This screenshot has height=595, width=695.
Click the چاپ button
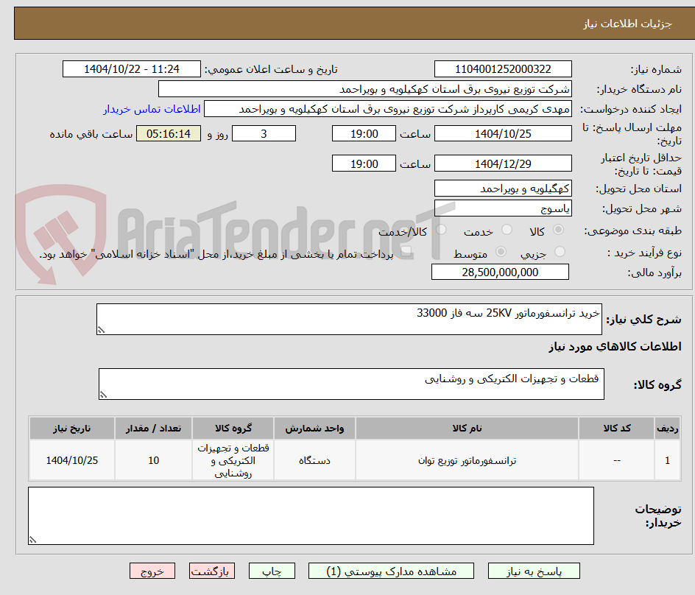point(272,571)
